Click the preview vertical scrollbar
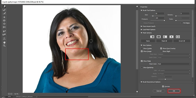Viewport: 196px width, 98px height. point(137,39)
